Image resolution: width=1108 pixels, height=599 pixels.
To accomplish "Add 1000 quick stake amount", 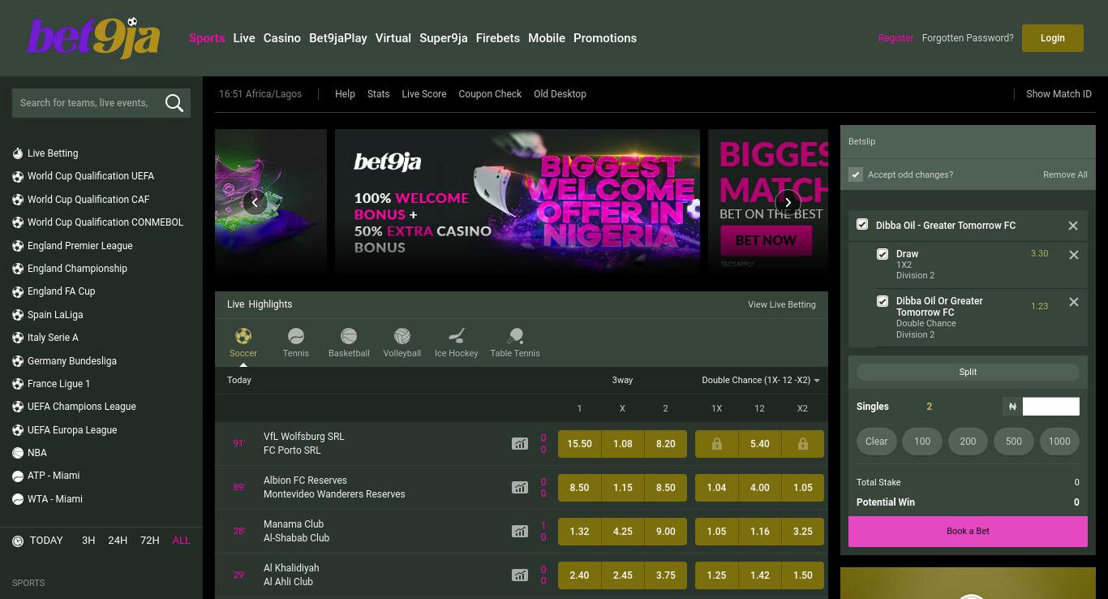I will (x=1059, y=442).
